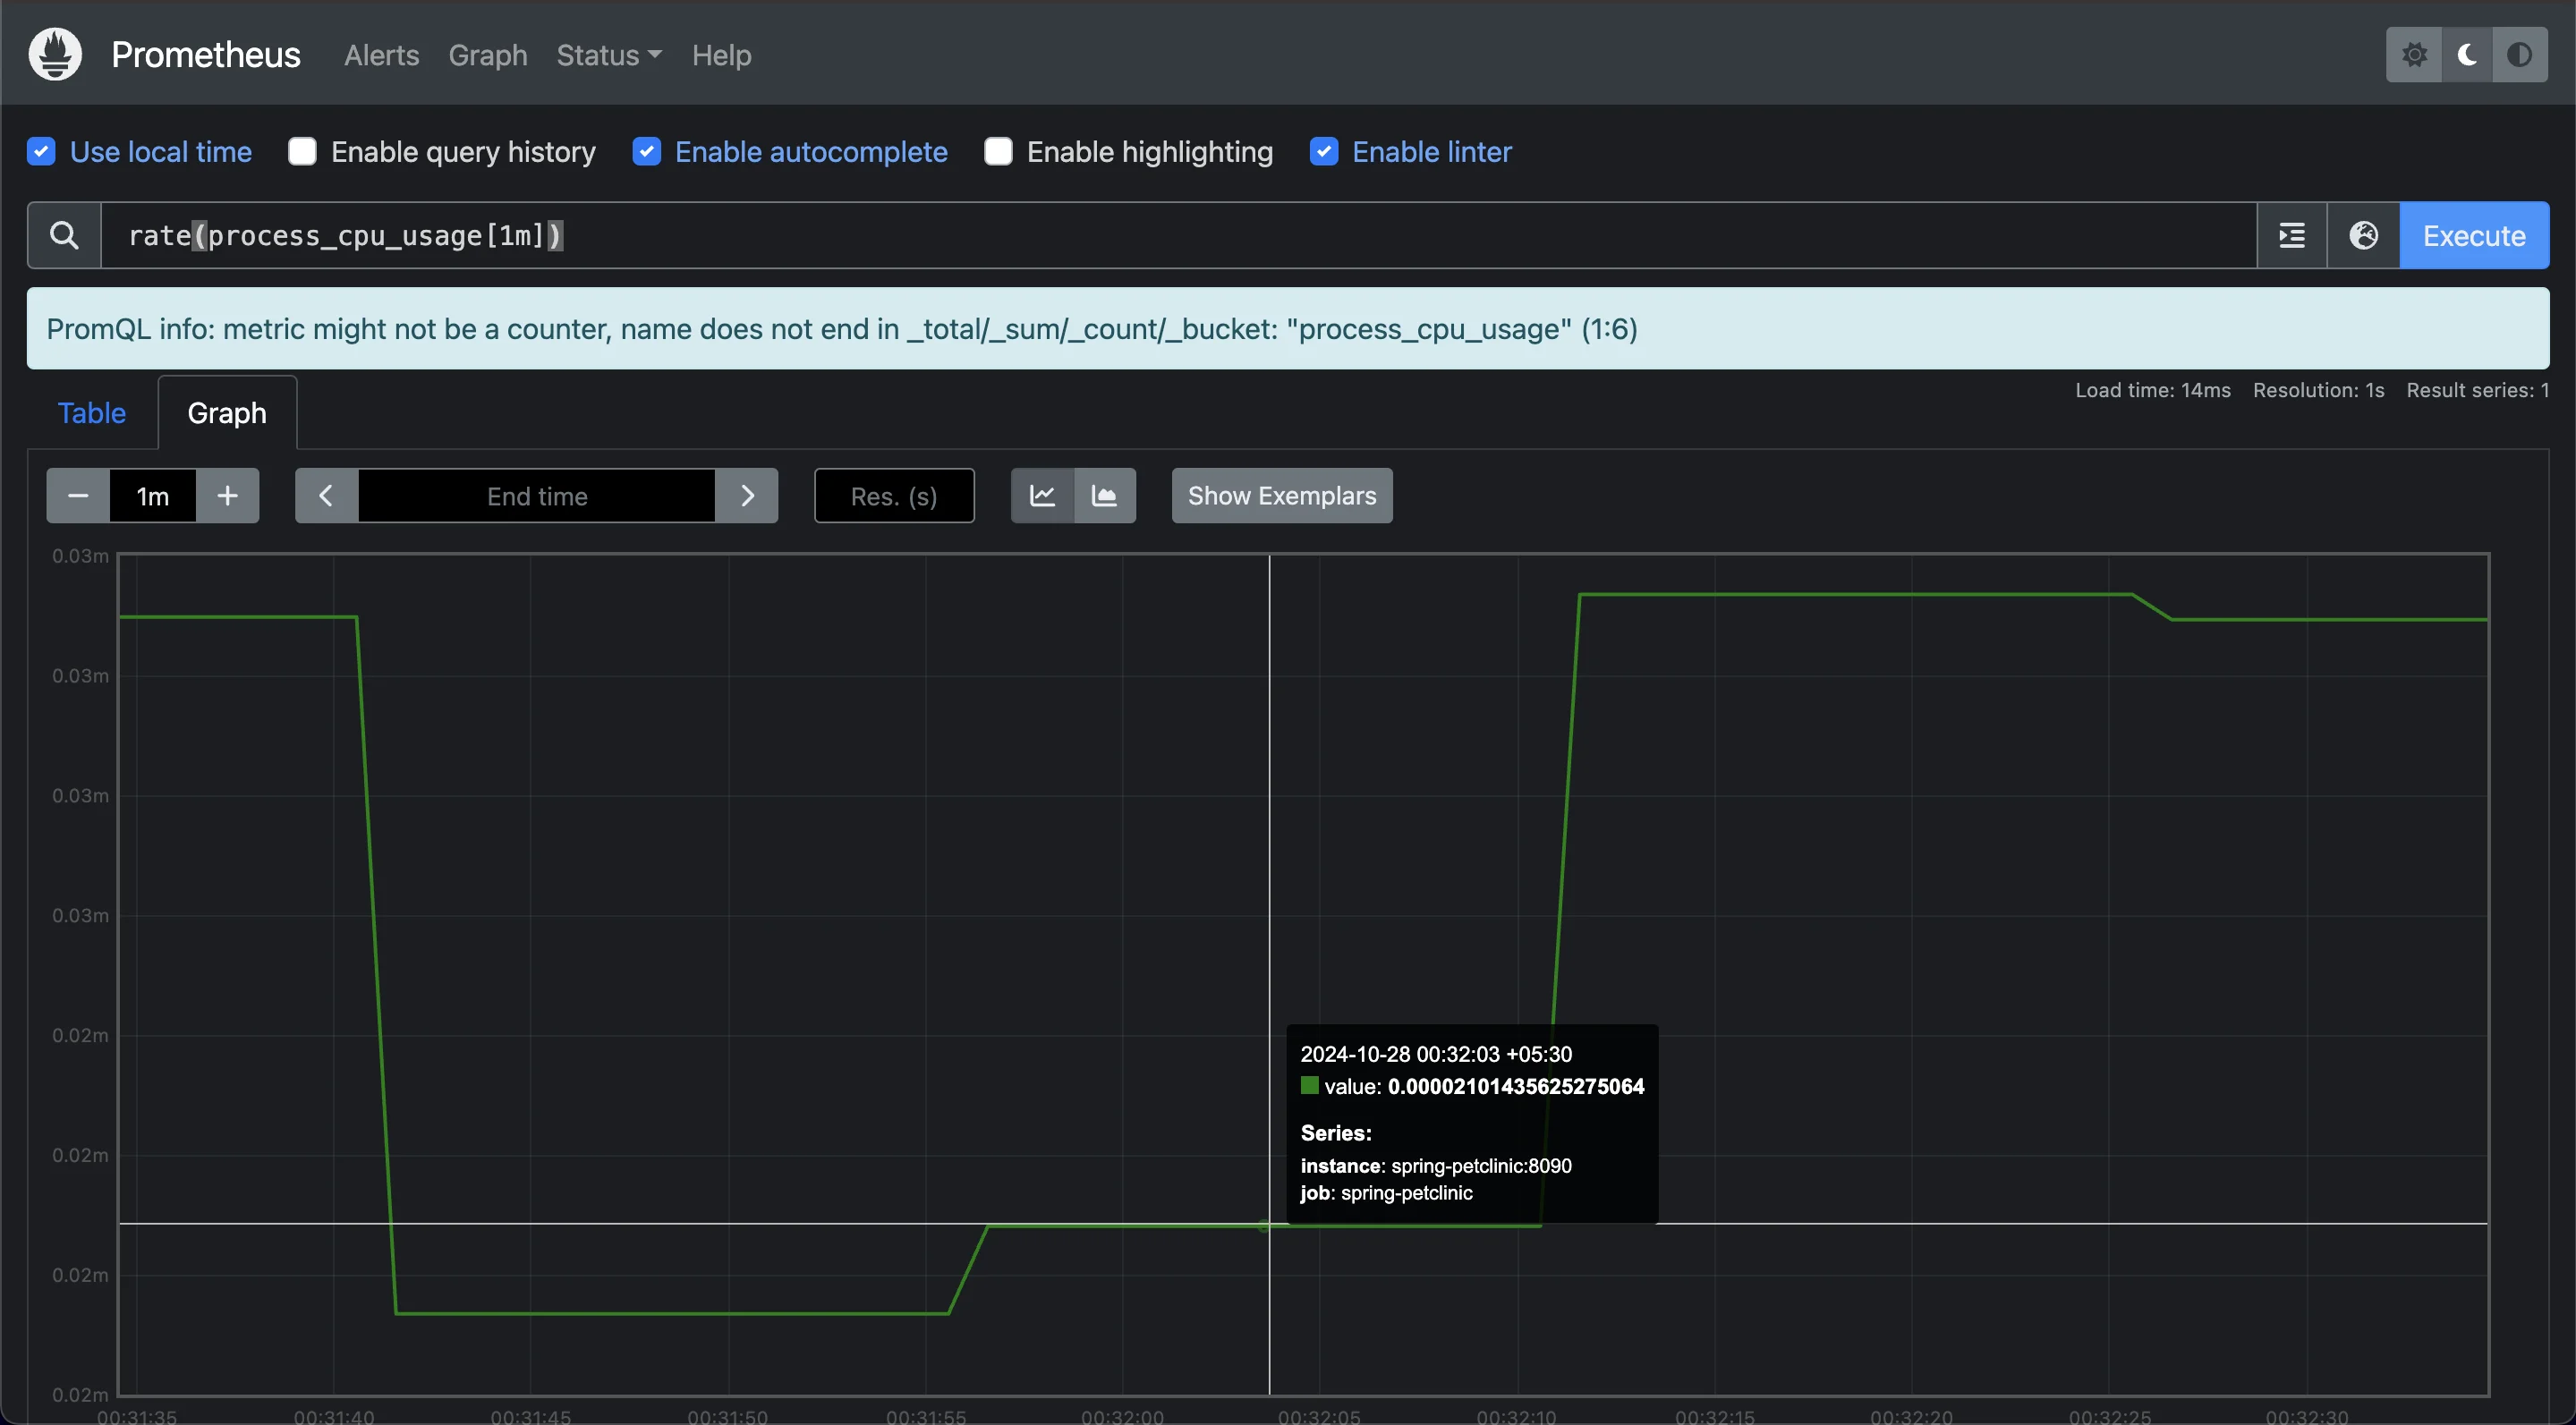Show unstacked line graph
Screen dimensions: 2576x1425
pos(1043,496)
